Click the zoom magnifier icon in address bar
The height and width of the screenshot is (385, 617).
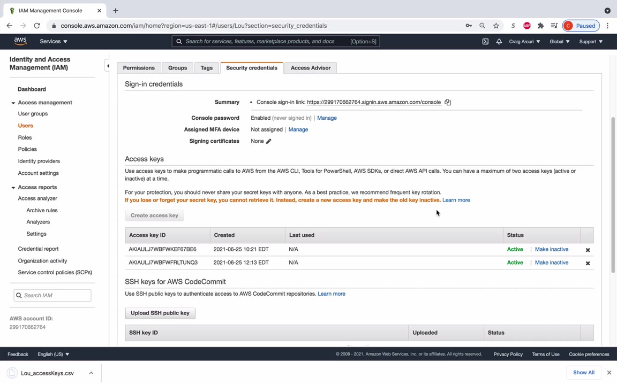(482, 26)
